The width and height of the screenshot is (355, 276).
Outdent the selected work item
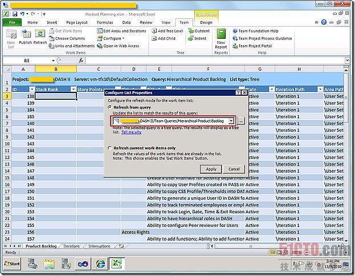pos(199,31)
